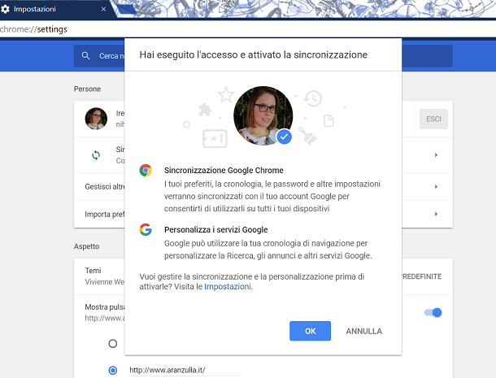Click the Google Chrome logo icon
The height and width of the screenshot is (378, 496).
(146, 171)
